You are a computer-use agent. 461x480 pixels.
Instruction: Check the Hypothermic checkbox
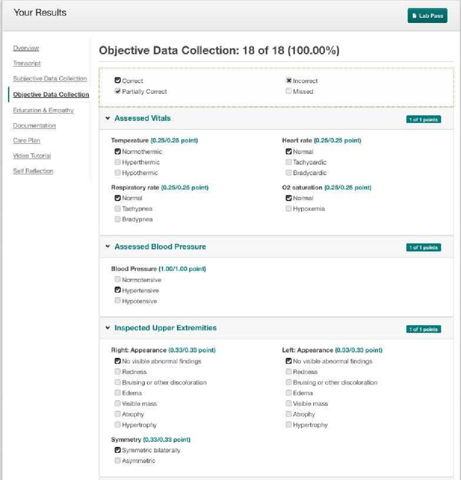click(118, 173)
